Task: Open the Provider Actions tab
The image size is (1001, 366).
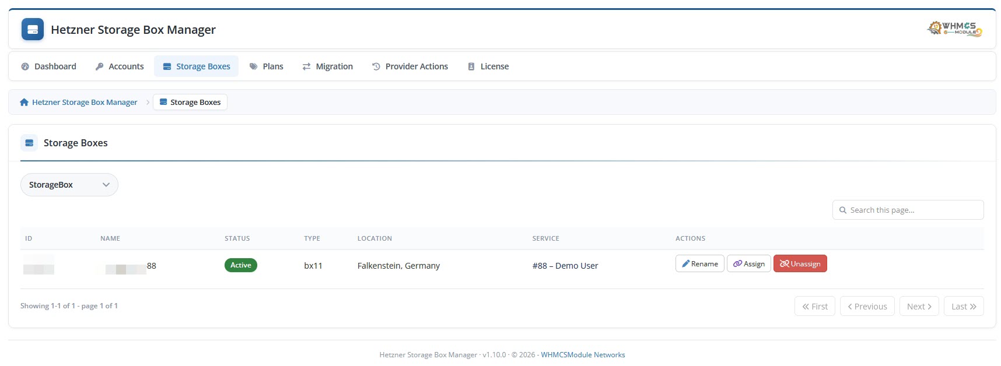Action: pos(410,66)
